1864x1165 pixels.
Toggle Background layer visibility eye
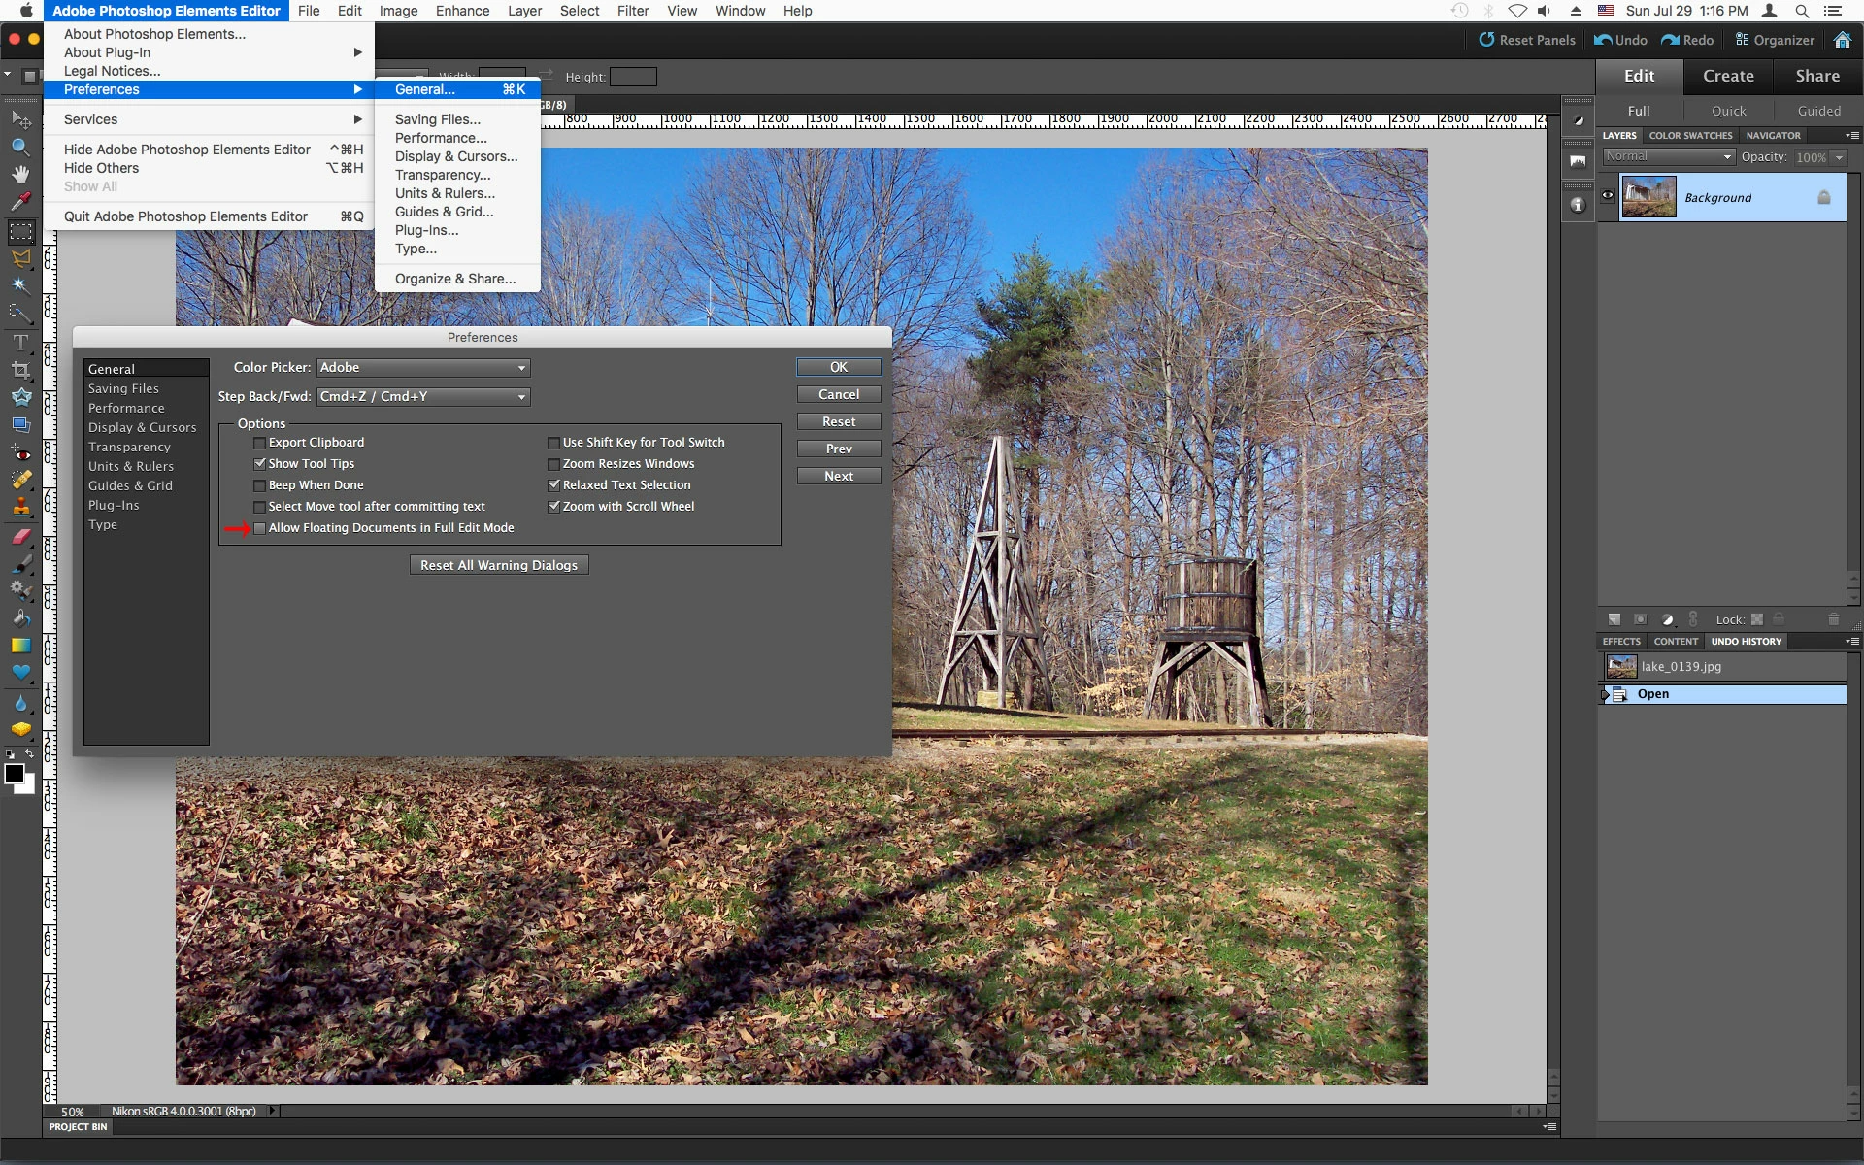point(1608,196)
